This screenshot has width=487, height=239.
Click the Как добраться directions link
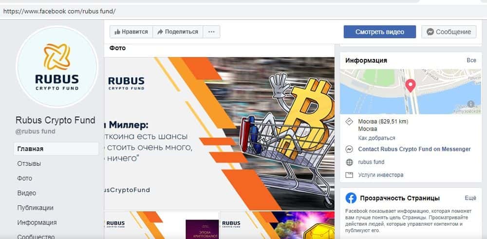point(376,138)
